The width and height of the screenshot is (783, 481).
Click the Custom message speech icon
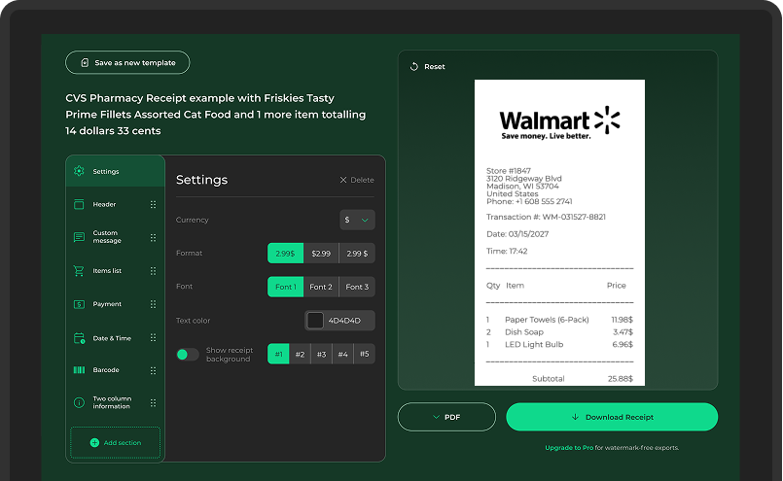click(x=79, y=237)
